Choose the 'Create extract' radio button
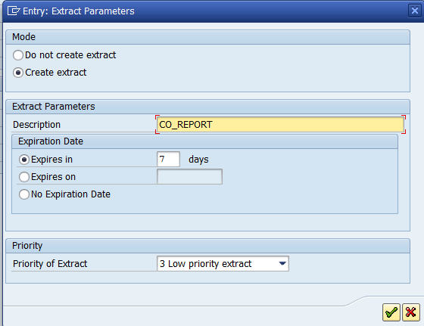424x326 pixels. [18, 73]
